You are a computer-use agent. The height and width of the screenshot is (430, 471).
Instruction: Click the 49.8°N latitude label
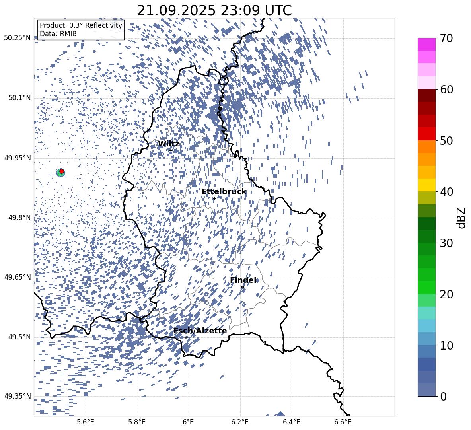click(x=20, y=218)
